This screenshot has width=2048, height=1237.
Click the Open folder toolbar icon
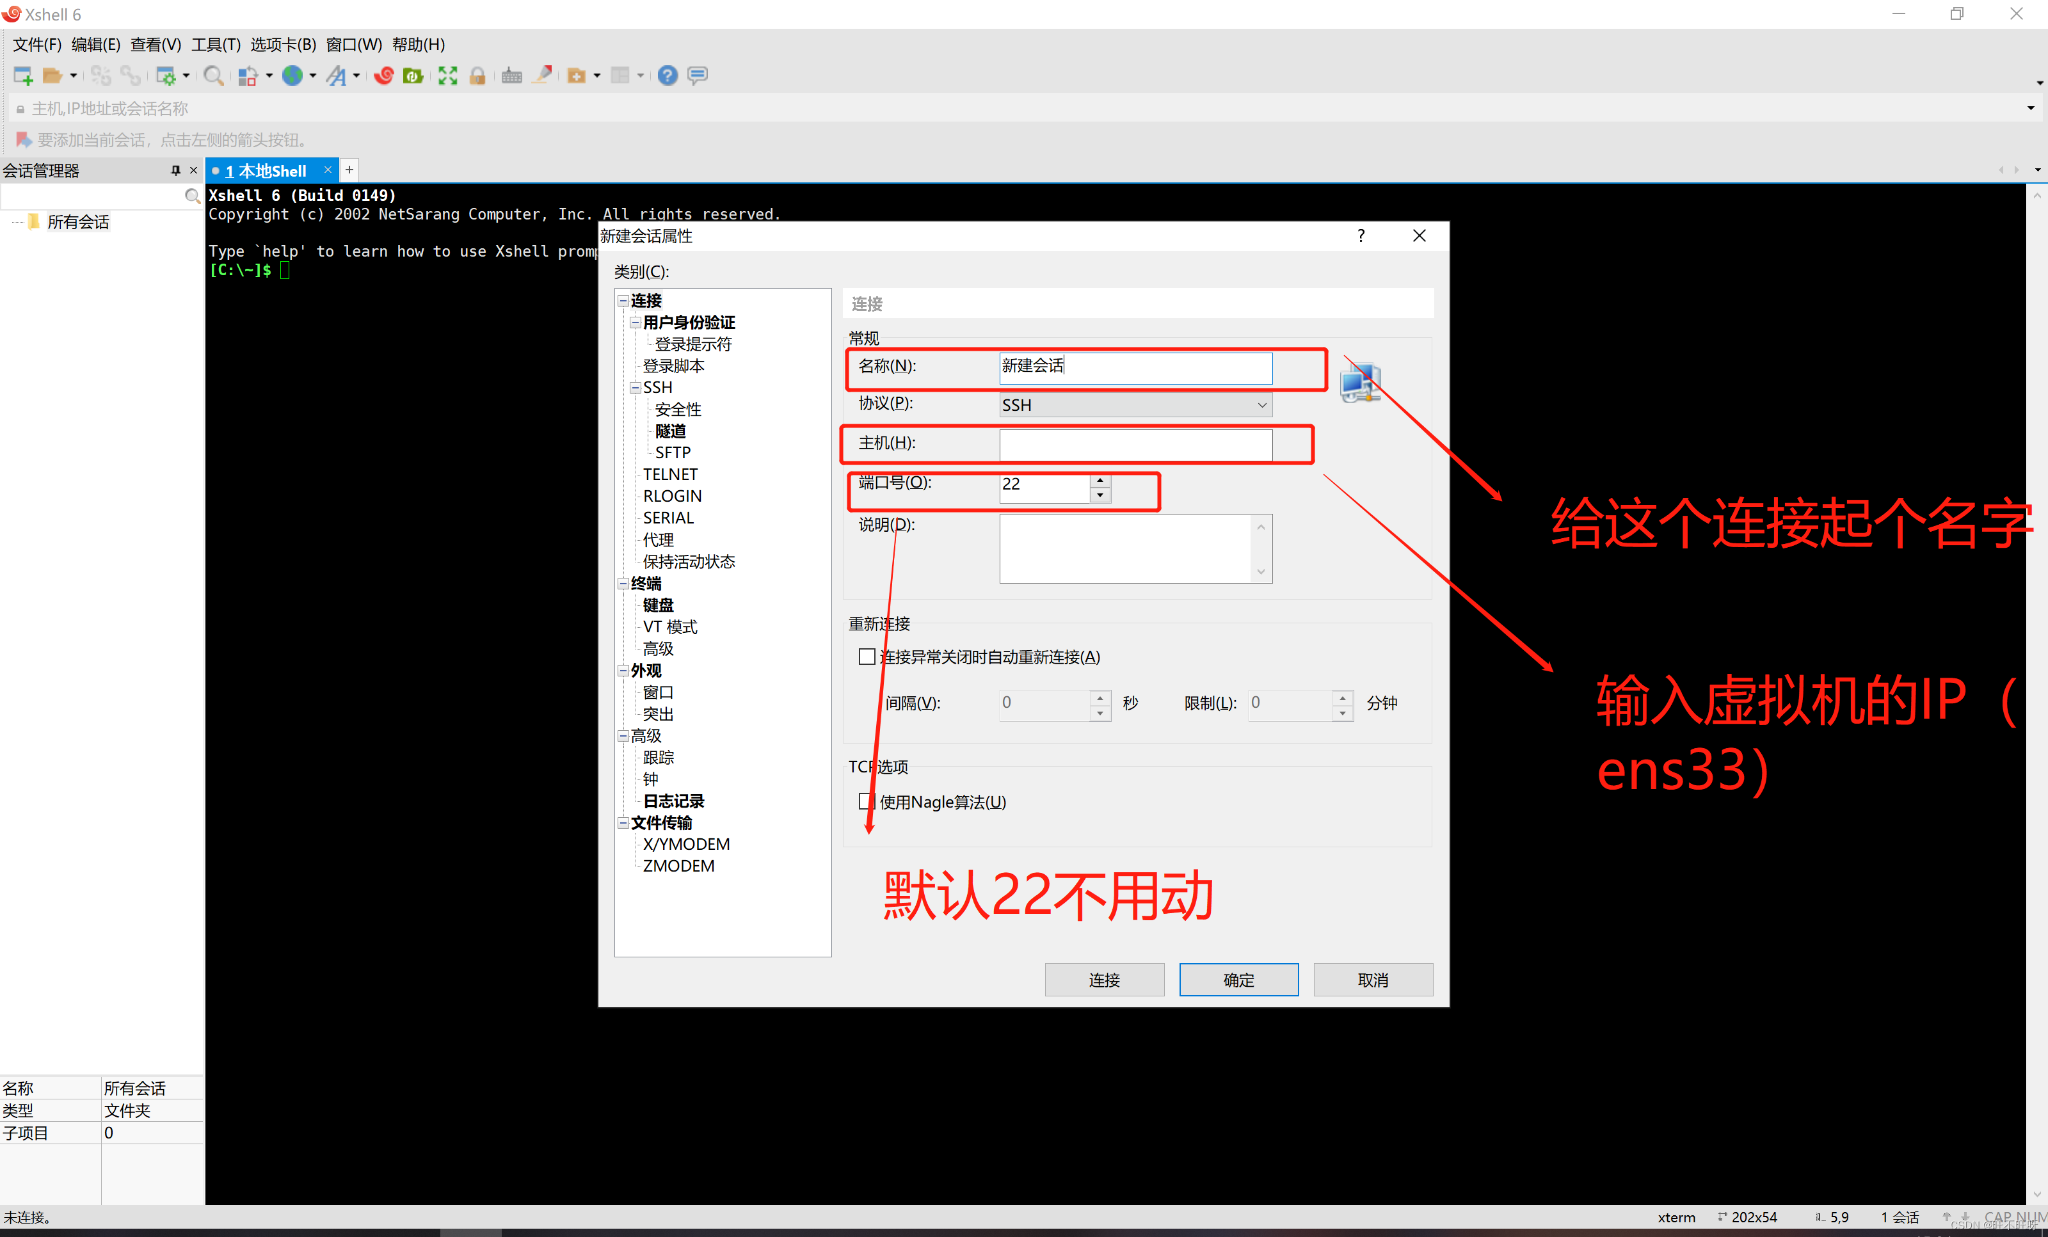tap(52, 76)
